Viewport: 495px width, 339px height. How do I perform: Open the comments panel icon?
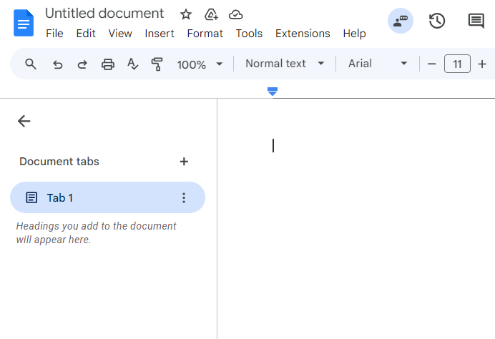click(476, 21)
